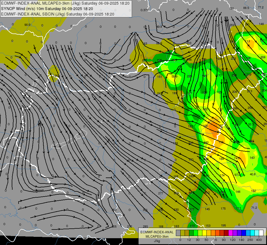Click the map value '351'
This screenshot has height=245, width=267.
(x=145, y=210)
